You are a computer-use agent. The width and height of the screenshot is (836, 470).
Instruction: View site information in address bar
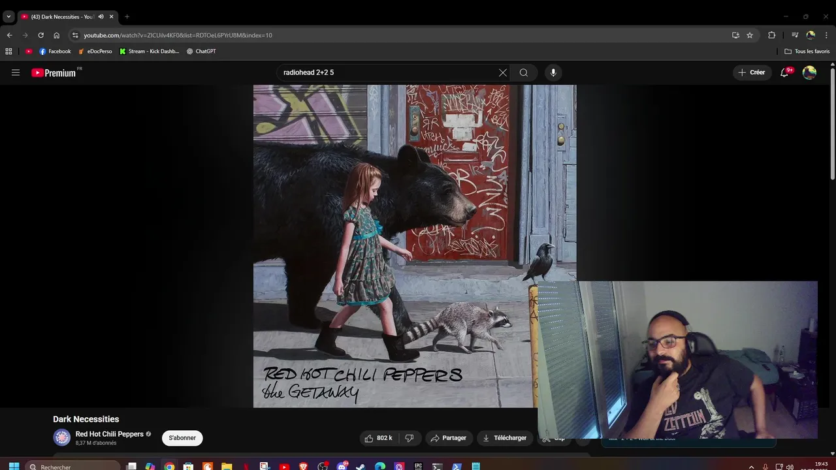click(75, 35)
